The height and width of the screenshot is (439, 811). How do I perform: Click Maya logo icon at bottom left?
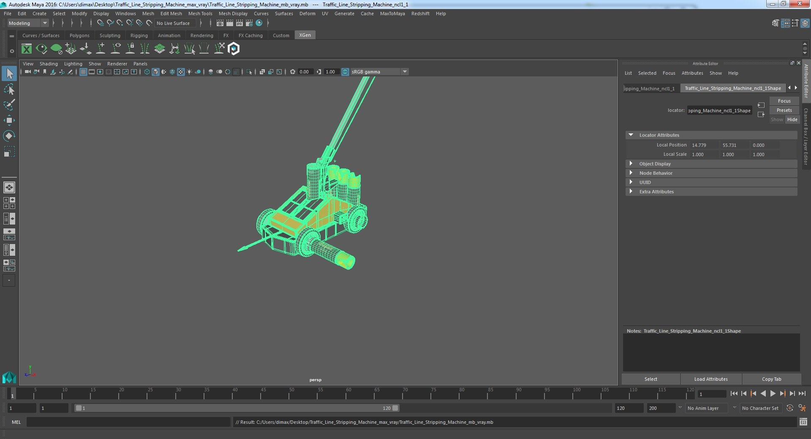click(x=9, y=377)
